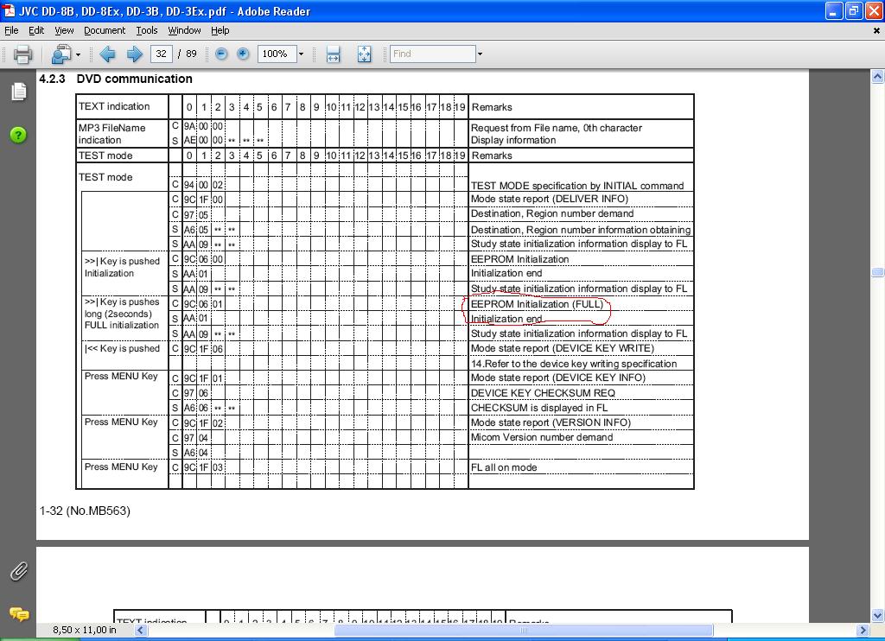Click the remark Micom Version number demand

coord(542,437)
